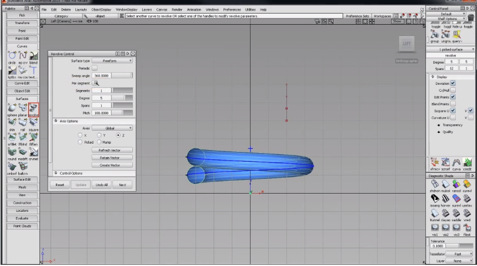Open the File menu
The width and height of the screenshot is (477, 266).
(x=44, y=9)
